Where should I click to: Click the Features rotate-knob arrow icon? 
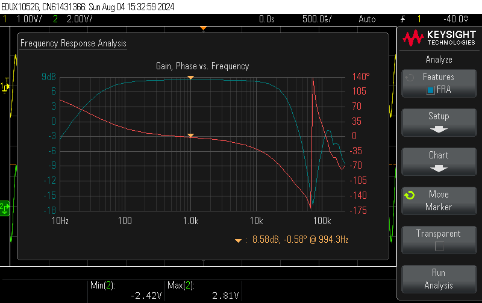[x=410, y=78]
